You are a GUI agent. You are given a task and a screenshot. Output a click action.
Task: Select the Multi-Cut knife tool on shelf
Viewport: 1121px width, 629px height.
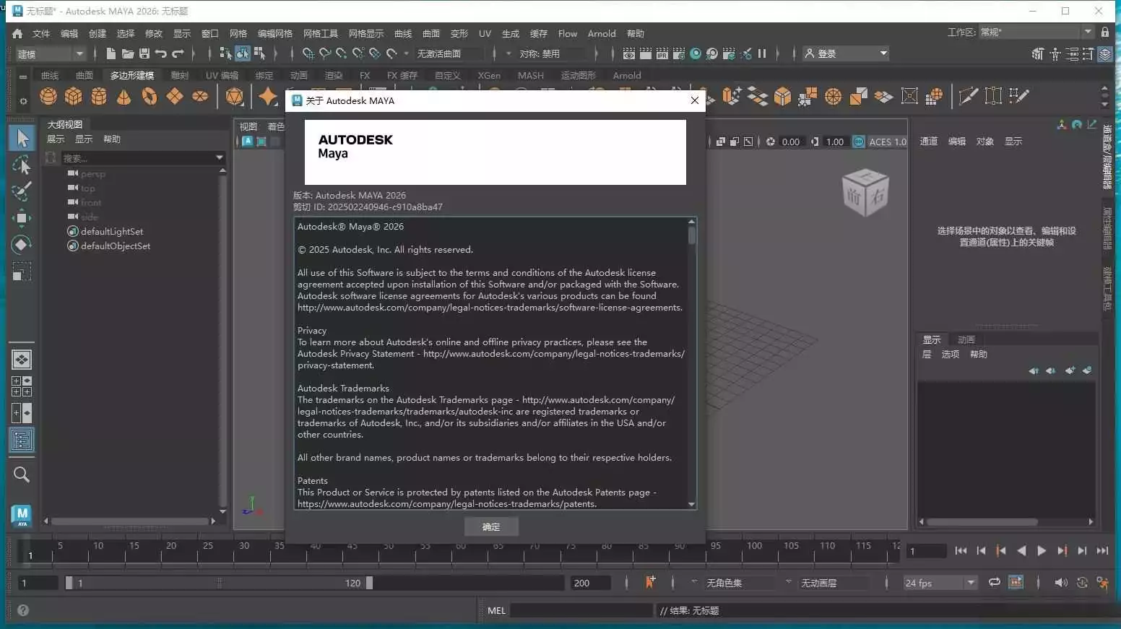pos(968,96)
